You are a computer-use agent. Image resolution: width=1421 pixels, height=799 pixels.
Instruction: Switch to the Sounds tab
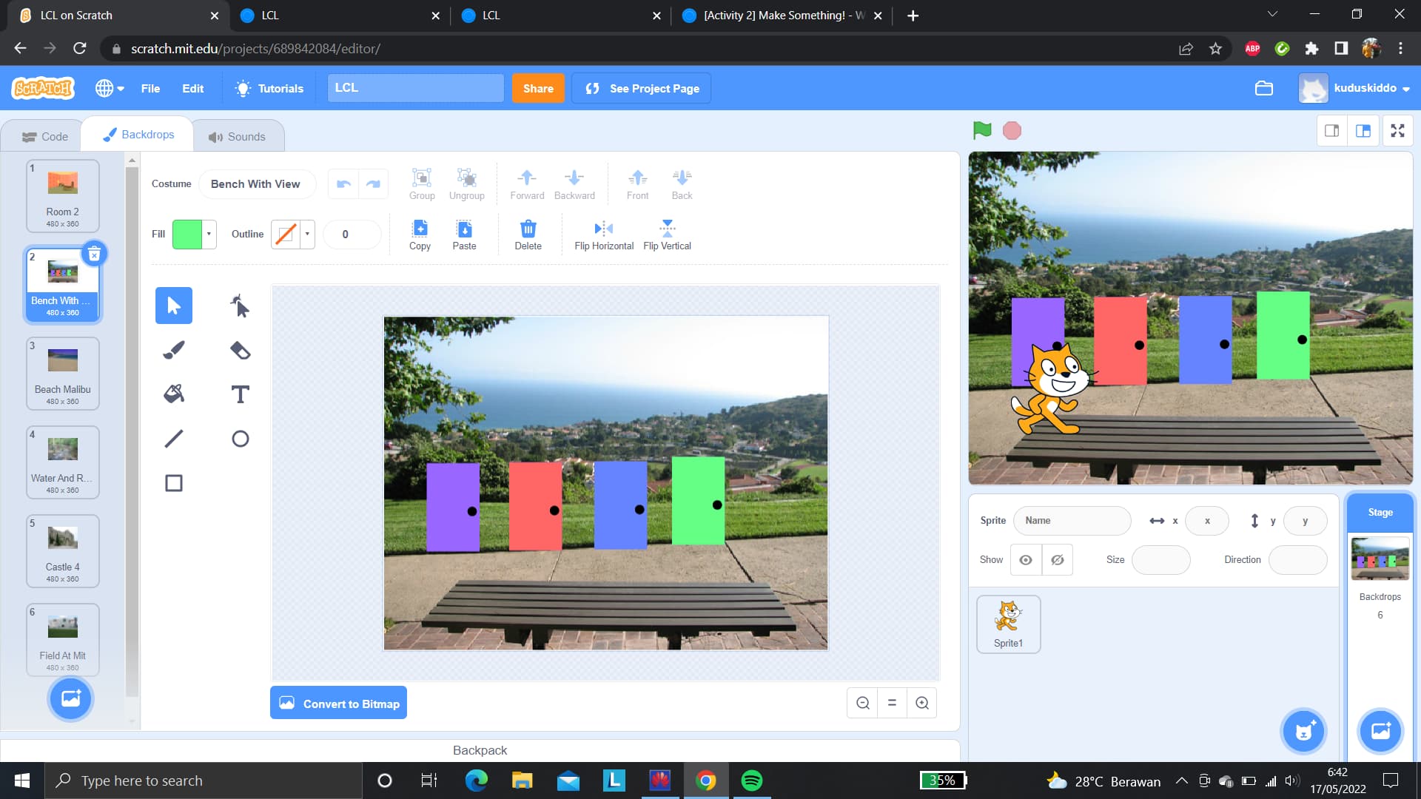(x=237, y=137)
